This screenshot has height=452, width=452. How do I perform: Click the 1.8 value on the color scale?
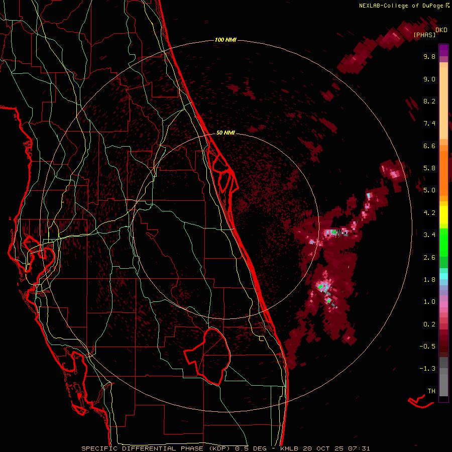(429, 280)
